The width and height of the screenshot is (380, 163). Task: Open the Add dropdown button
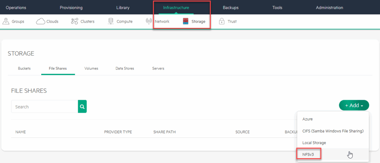pos(354,105)
